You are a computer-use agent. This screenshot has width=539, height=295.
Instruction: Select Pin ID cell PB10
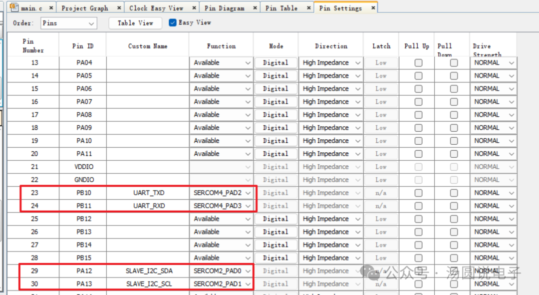83,193
